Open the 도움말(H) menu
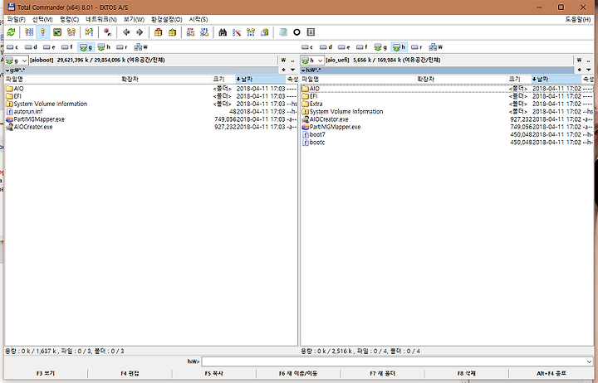Viewport: 598px width, 383px height. click(578, 19)
